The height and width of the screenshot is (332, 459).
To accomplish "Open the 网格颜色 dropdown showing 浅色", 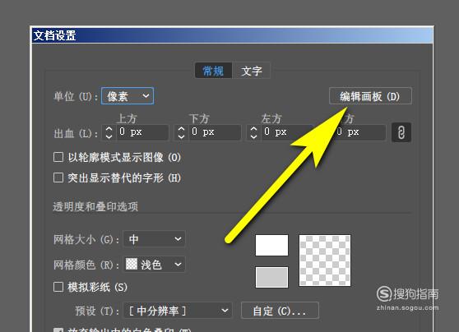I will coord(155,265).
